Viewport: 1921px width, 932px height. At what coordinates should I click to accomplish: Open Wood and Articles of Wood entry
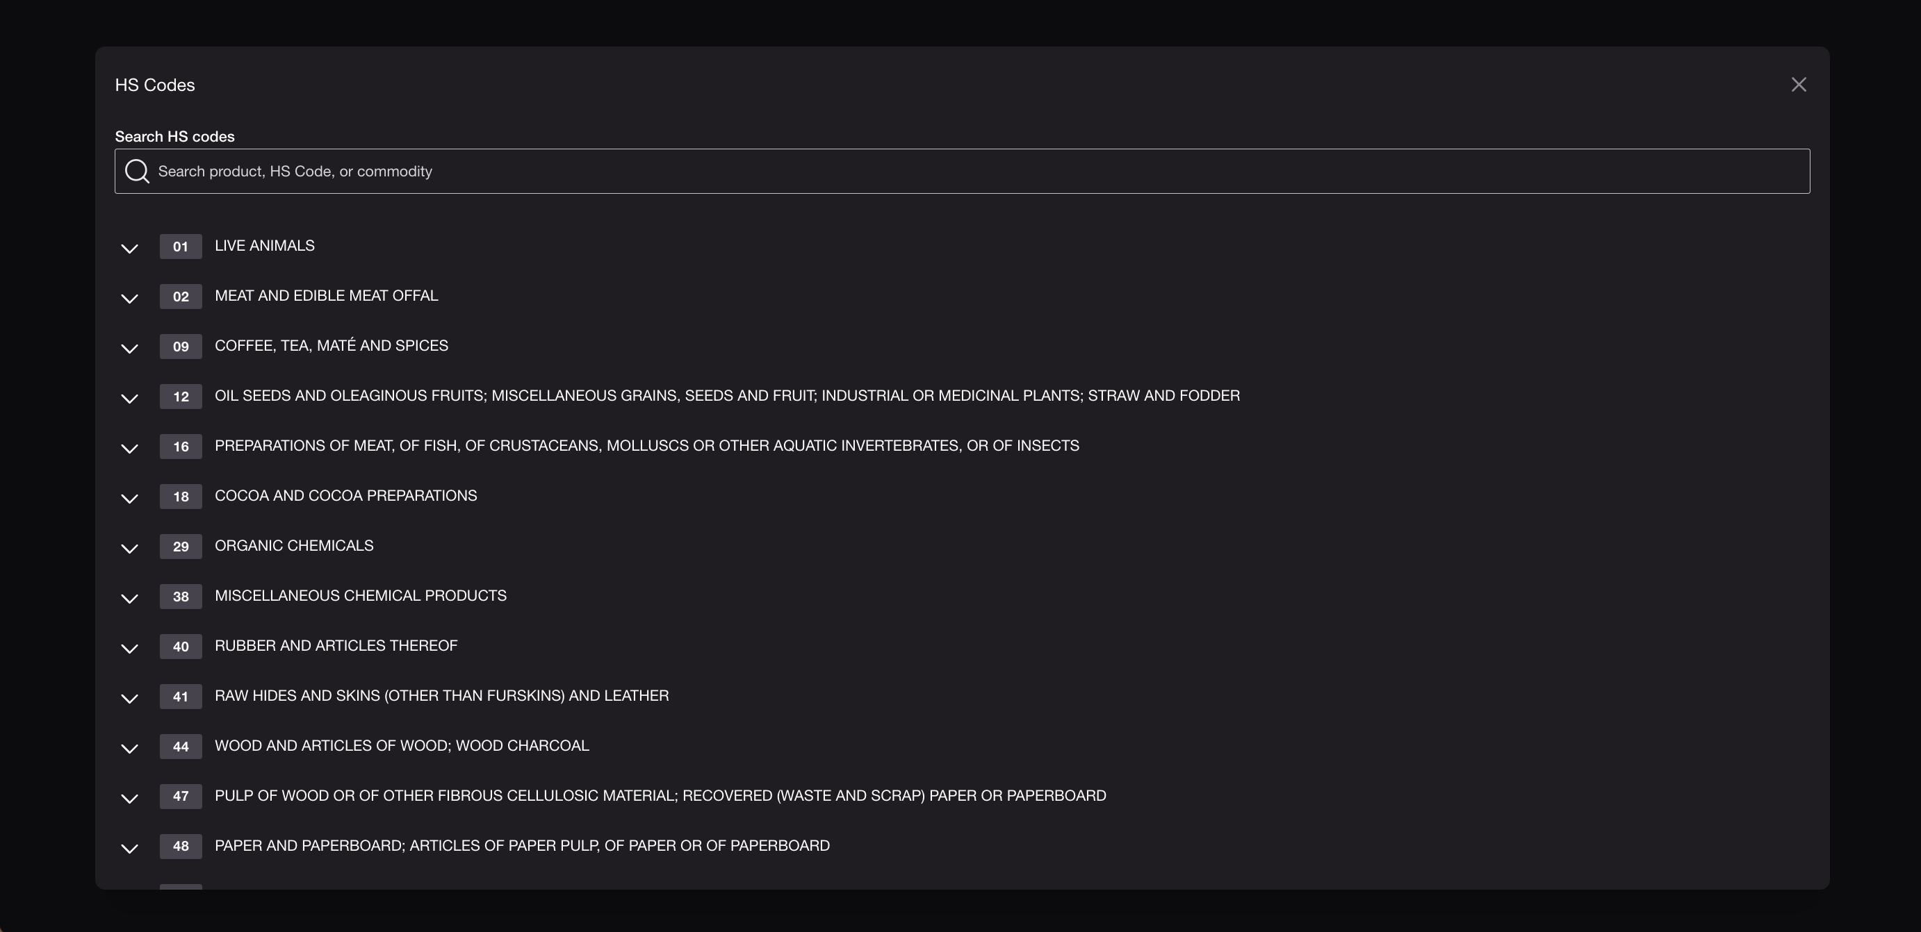pos(401,746)
